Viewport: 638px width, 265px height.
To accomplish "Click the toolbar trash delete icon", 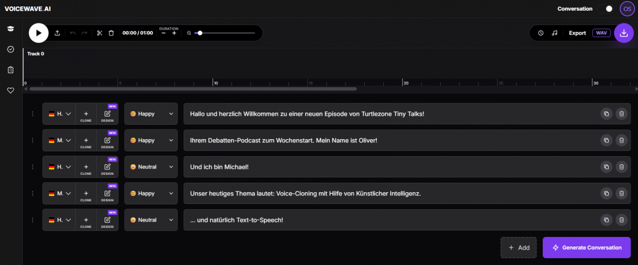I will [x=111, y=33].
